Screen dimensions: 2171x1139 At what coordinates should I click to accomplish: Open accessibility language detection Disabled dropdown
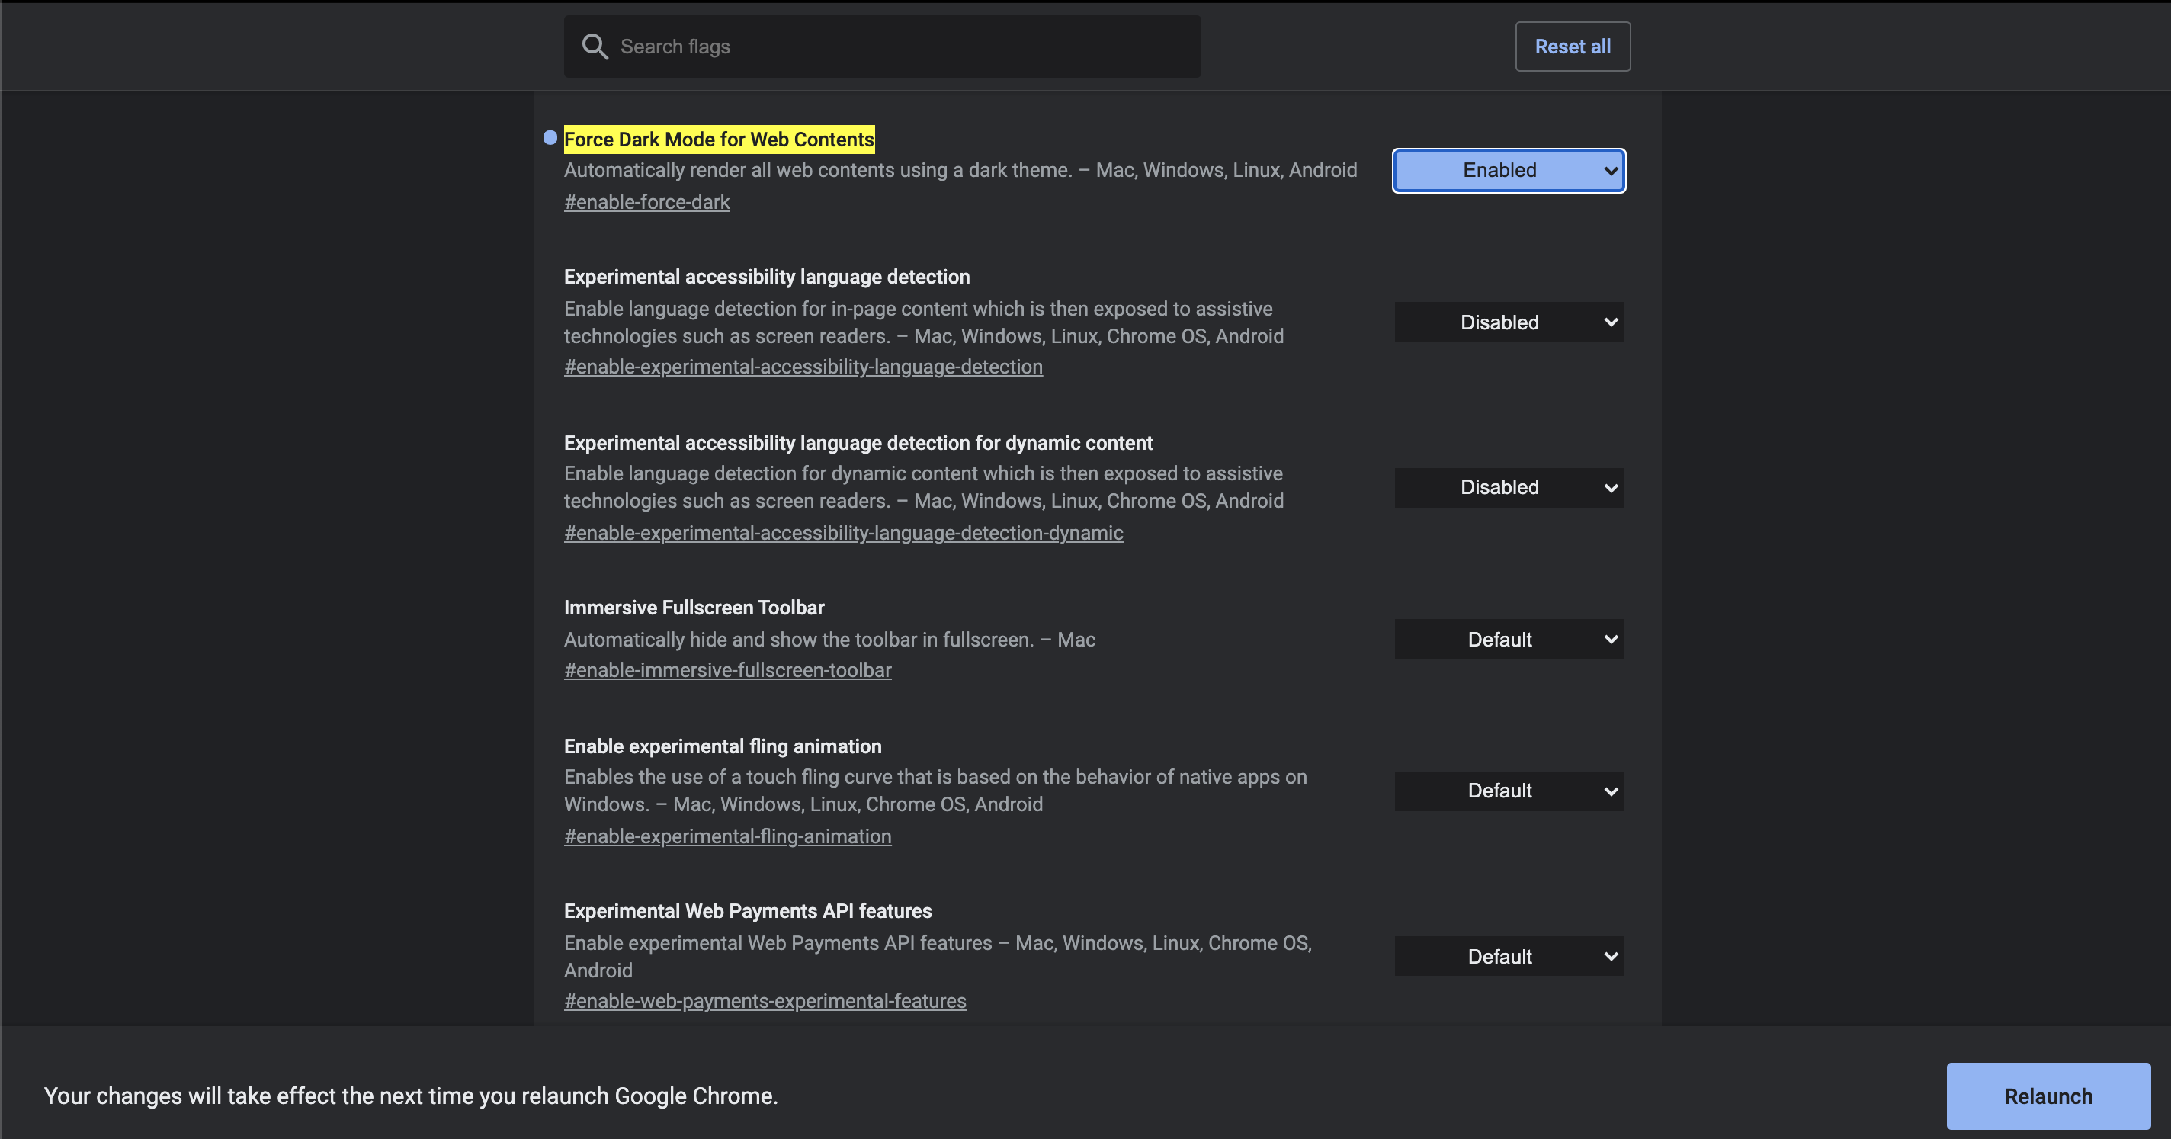pos(1508,322)
